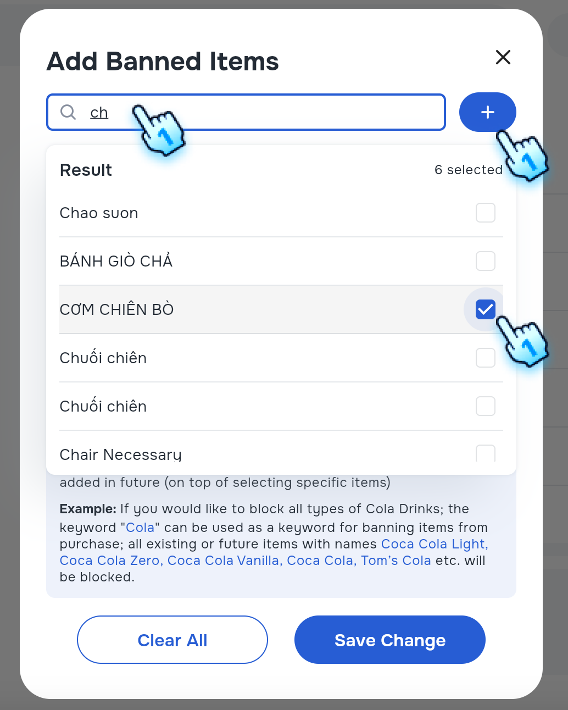The height and width of the screenshot is (710, 568).
Task: Open the Coca Cola Light link
Action: pos(434,544)
